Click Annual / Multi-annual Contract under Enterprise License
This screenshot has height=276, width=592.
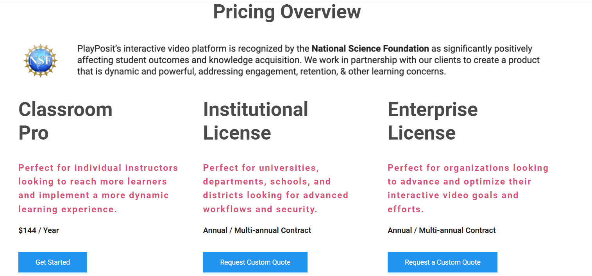(x=442, y=230)
